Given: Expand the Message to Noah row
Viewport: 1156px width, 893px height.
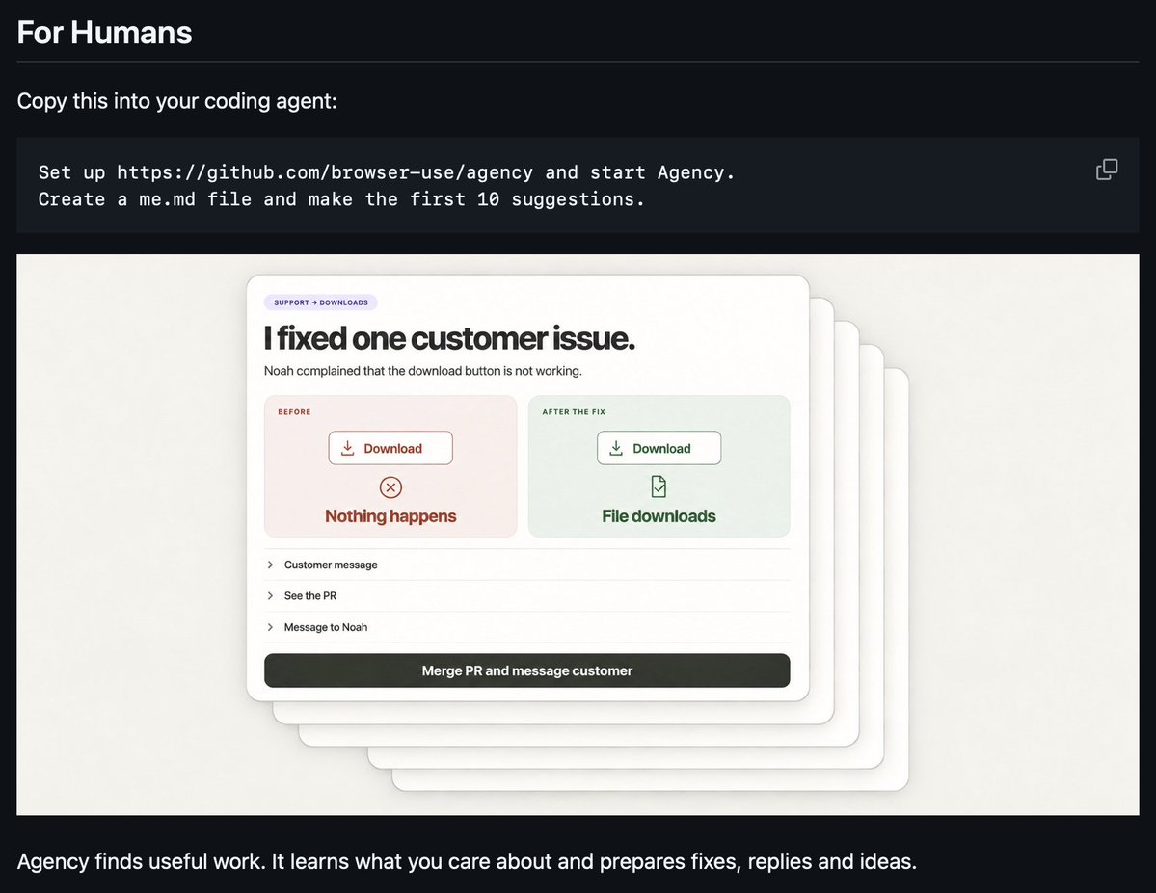Looking at the screenshot, I should (x=527, y=627).
